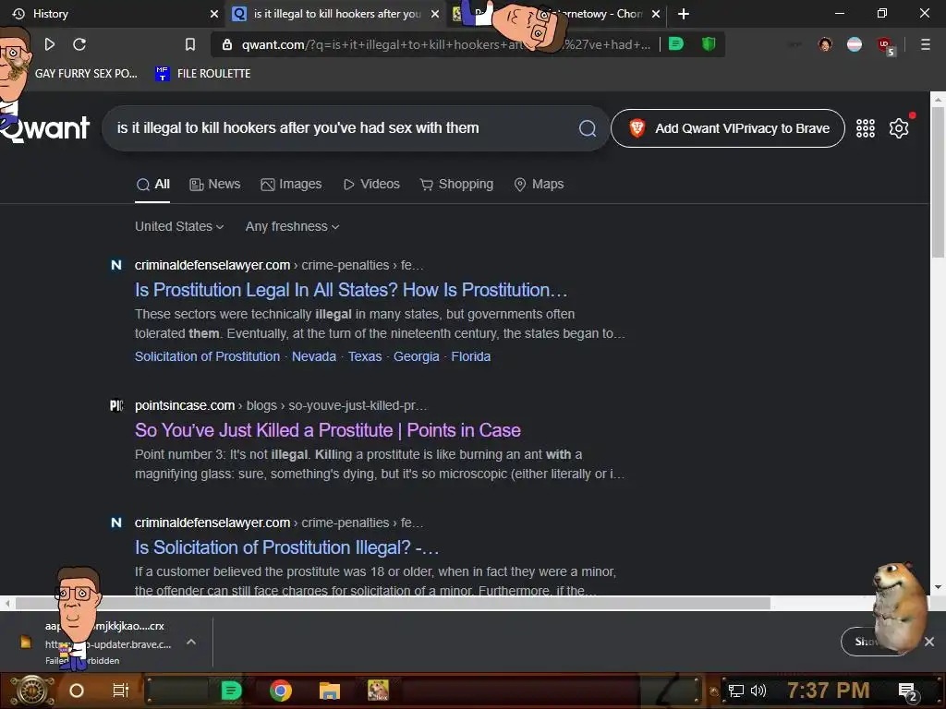
Task: Expand the download item options chevron
Action: [x=191, y=643]
